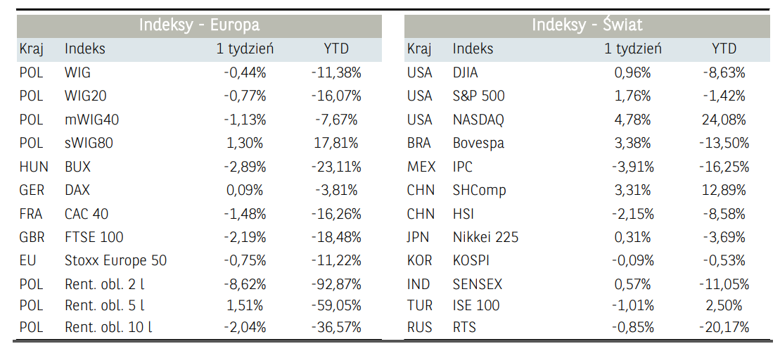The width and height of the screenshot is (780, 351).
Task: Select the SENSEX index name
Action: pyautogui.click(x=477, y=284)
